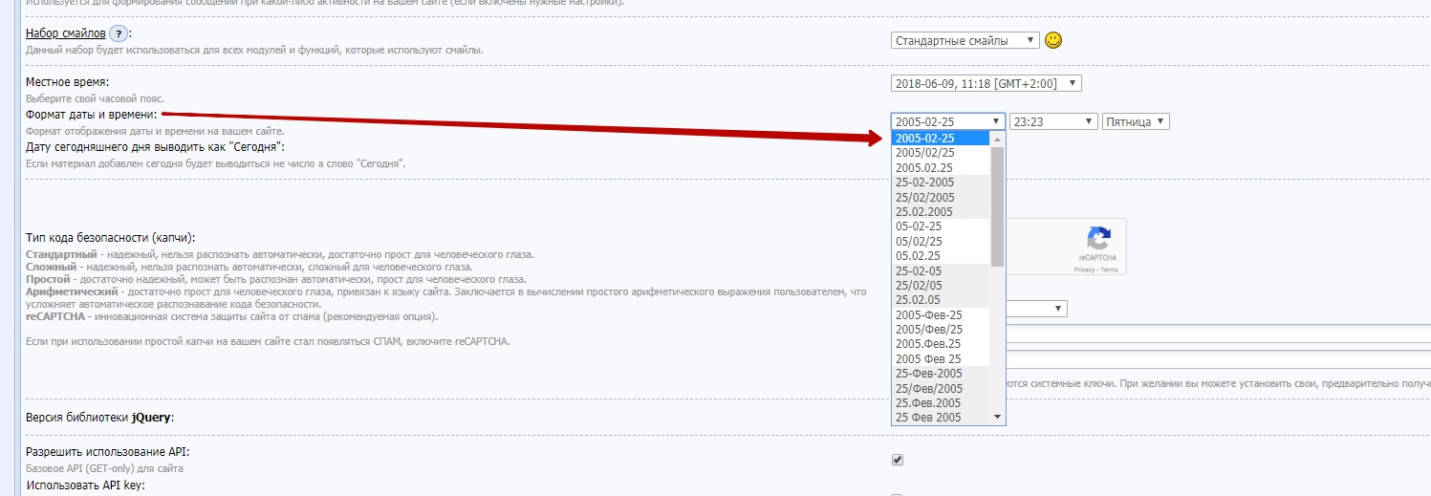The image size is (1431, 496).
Task: Click the date format list scrollbar thumb
Action: click(x=998, y=205)
